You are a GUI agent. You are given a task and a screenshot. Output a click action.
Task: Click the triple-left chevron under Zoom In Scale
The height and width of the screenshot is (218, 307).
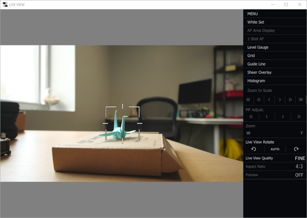click(248, 99)
